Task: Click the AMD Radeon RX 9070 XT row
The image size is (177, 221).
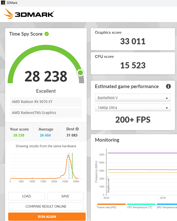Action: tap(46, 102)
